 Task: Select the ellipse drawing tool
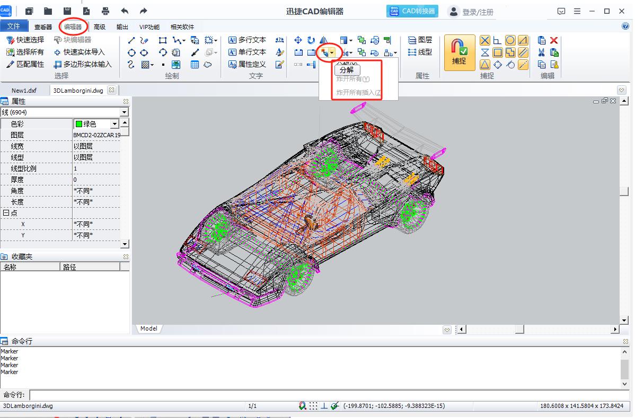(x=144, y=52)
